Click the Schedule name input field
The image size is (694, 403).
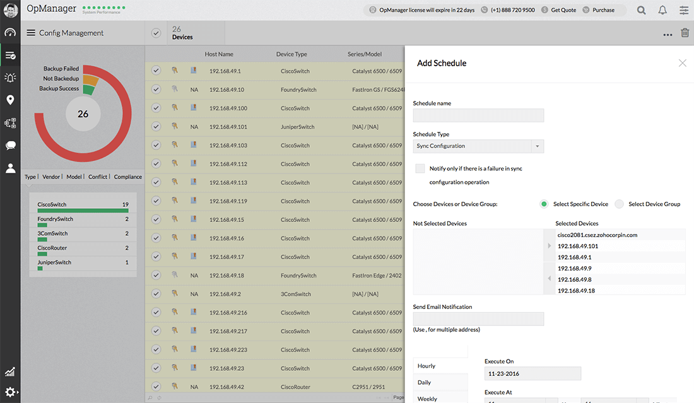tap(478, 115)
